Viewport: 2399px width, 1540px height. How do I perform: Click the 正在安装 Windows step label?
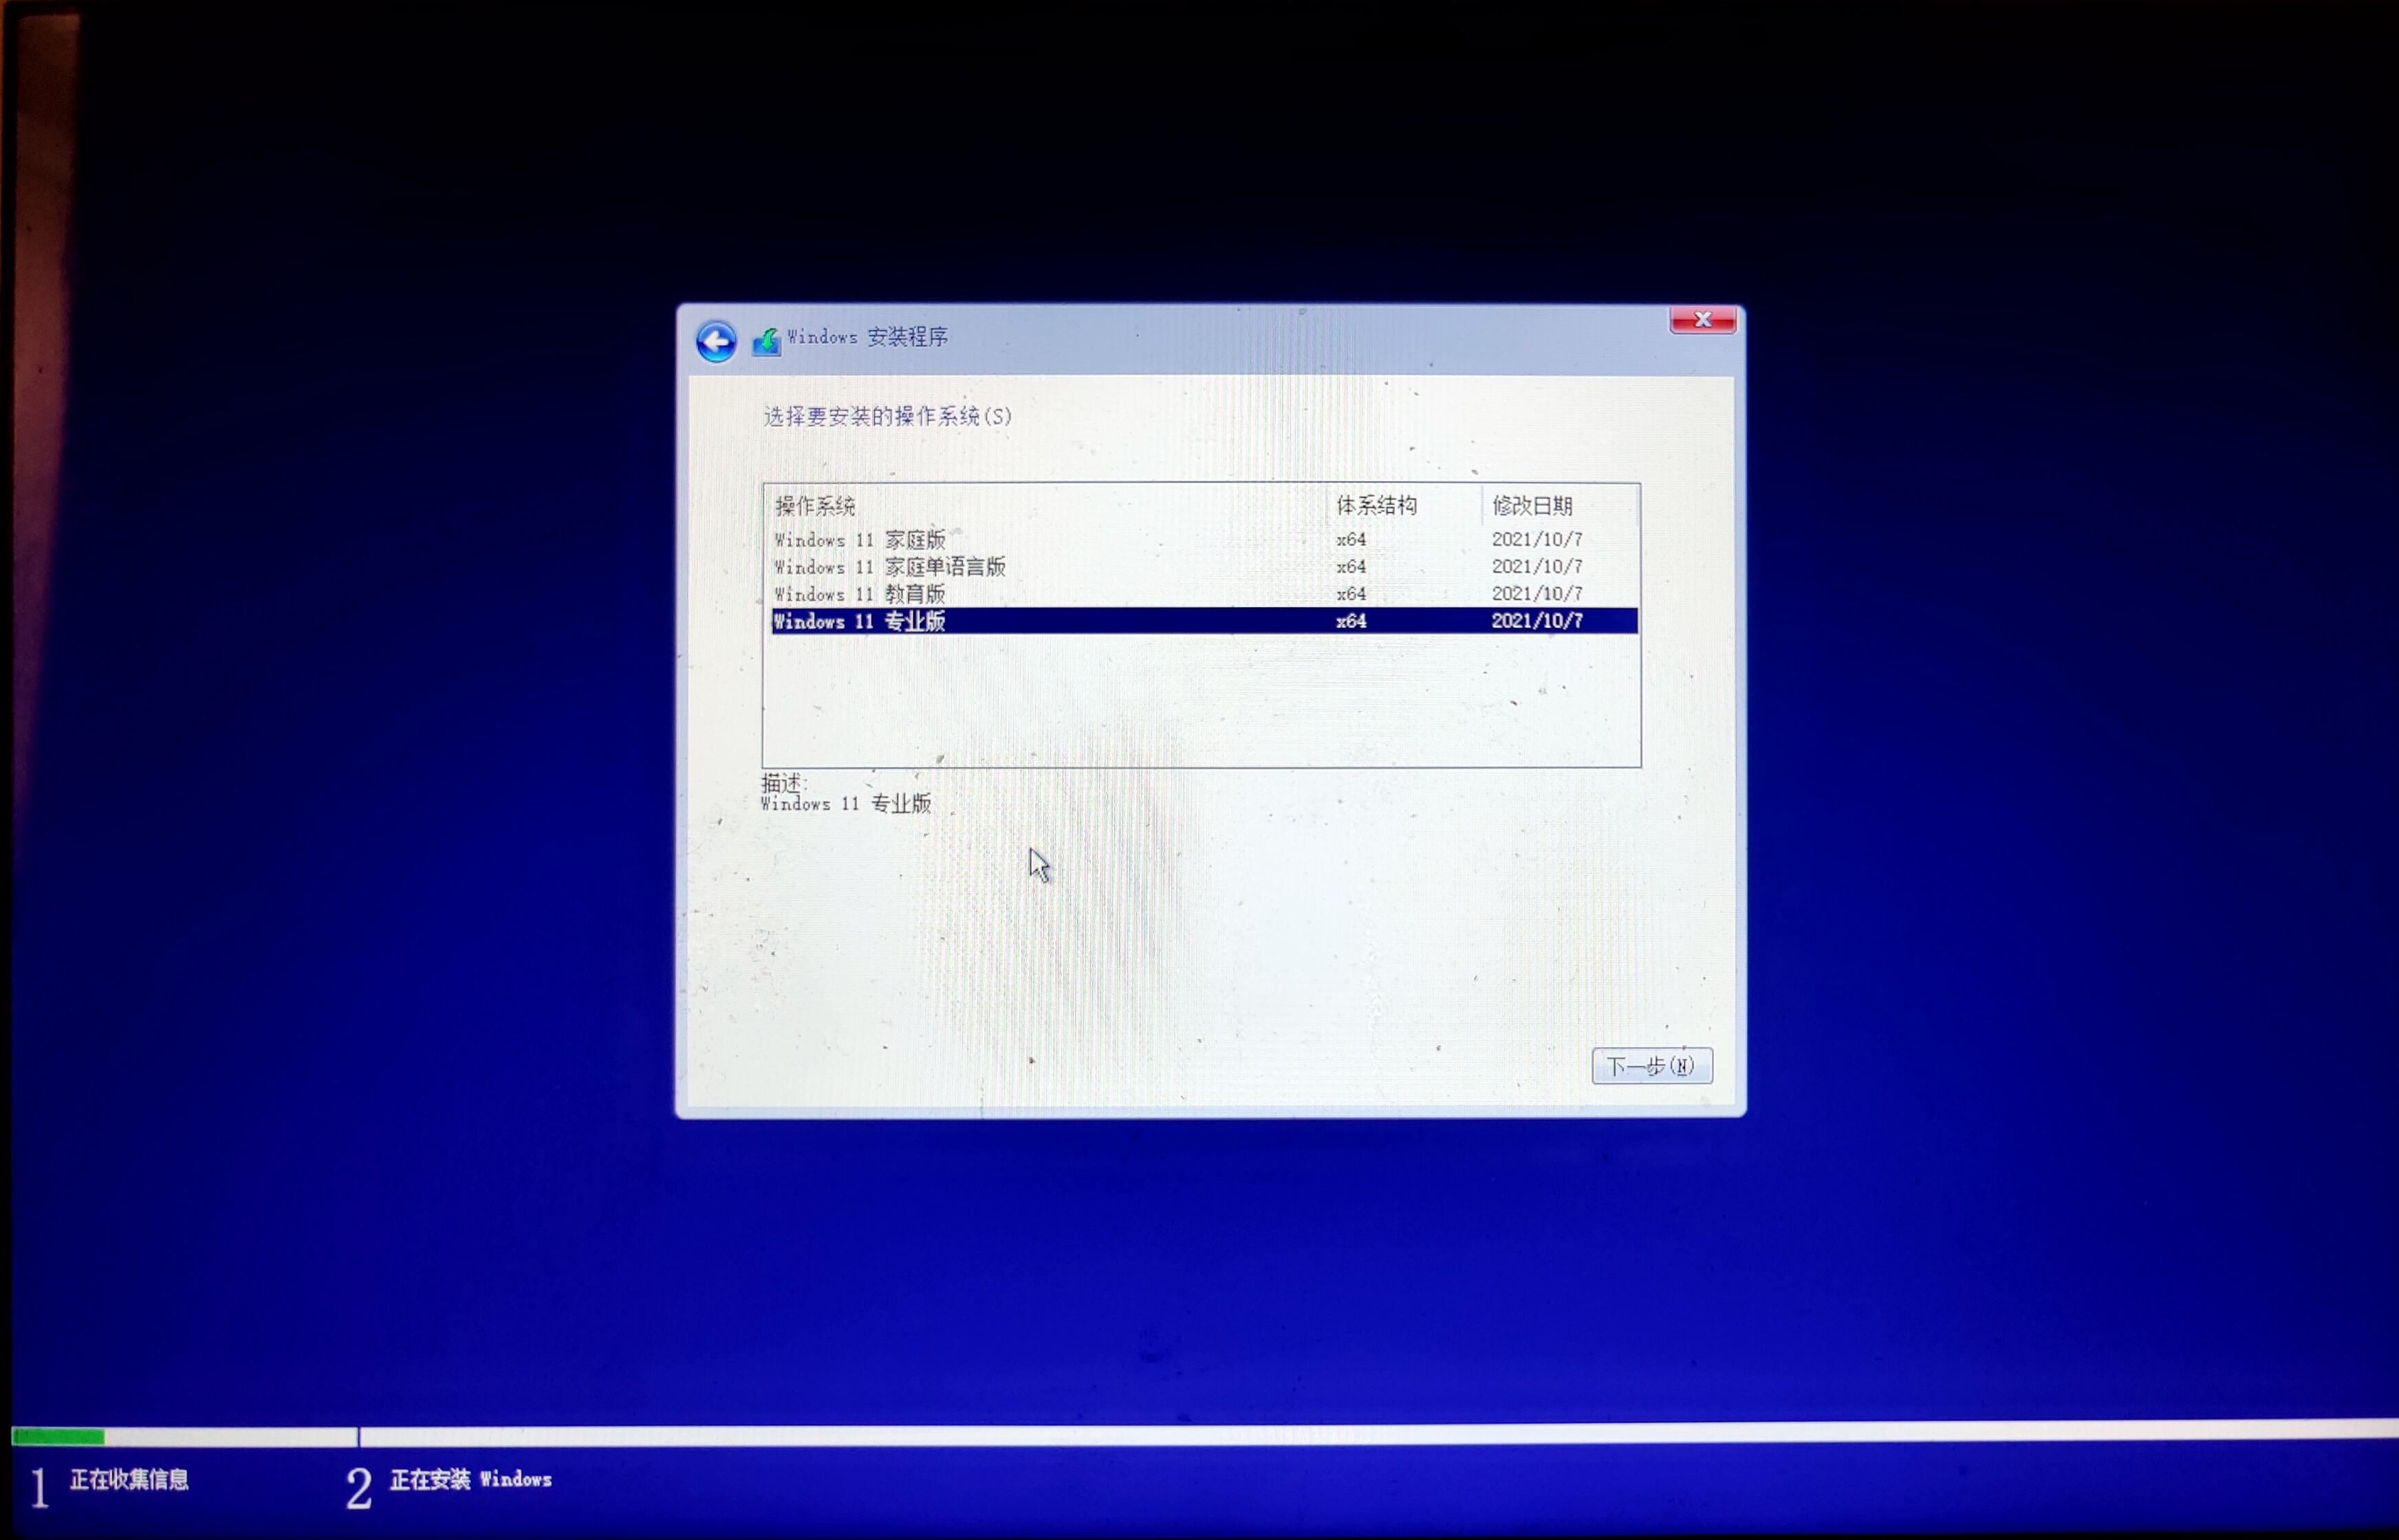click(470, 1479)
